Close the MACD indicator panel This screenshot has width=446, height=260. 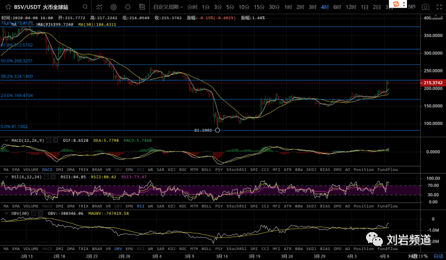pyautogui.click(x=56, y=141)
